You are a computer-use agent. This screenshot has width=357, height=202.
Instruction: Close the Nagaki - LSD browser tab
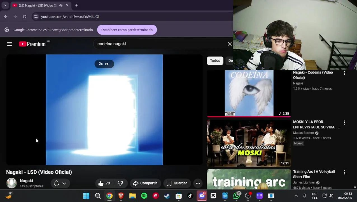[67, 5]
